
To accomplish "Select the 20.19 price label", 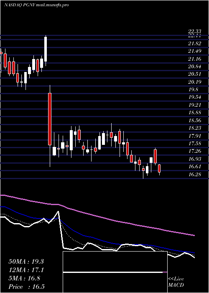I will 195,82.
